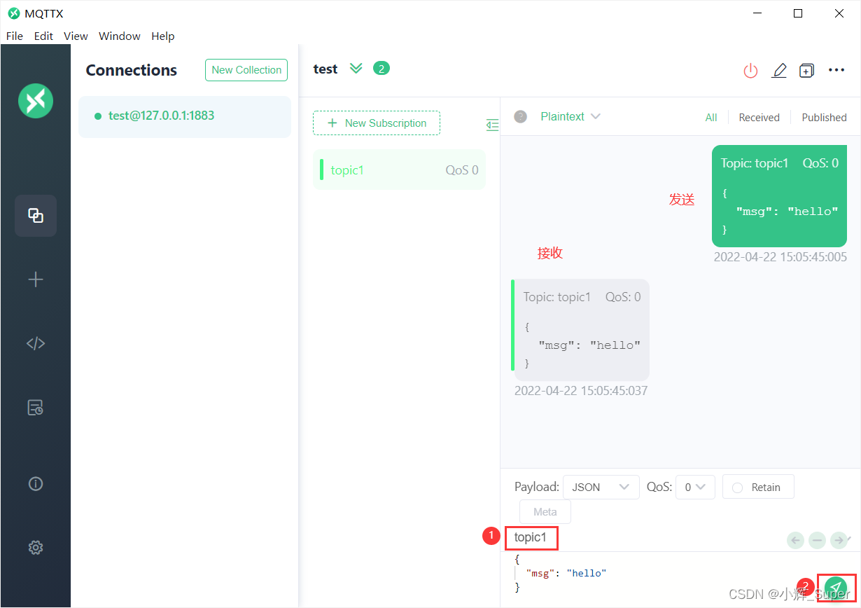Open the Plaintext format dropdown
The width and height of the screenshot is (861, 608).
(570, 116)
